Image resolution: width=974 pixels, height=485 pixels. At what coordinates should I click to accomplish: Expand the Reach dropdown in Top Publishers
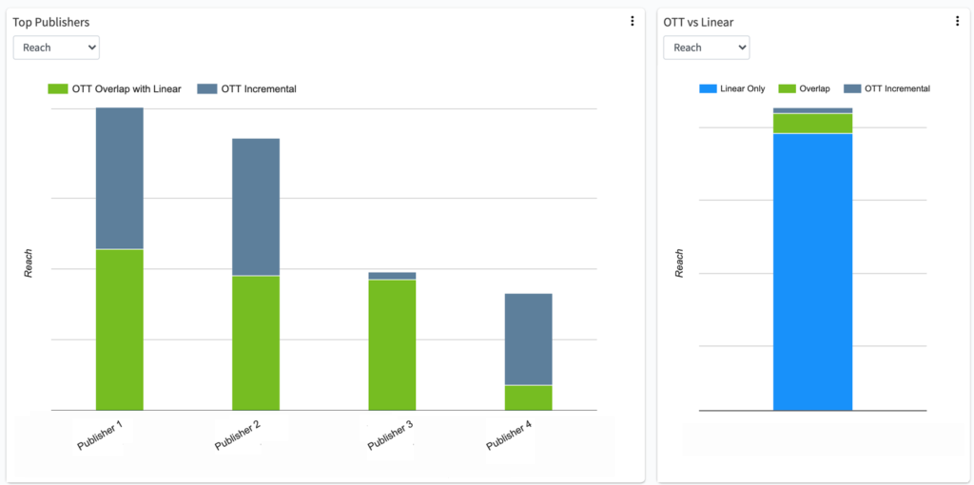[x=56, y=48]
